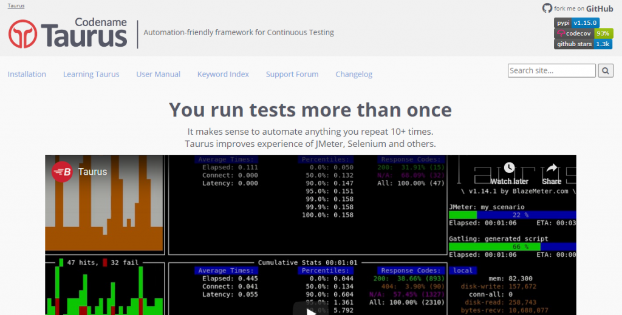Click the JMeter my_scenario 22% progress bar

[x=512, y=215]
